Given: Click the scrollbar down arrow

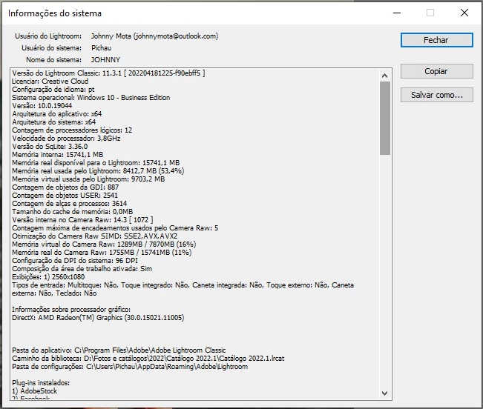Looking at the screenshot, I should point(384,393).
